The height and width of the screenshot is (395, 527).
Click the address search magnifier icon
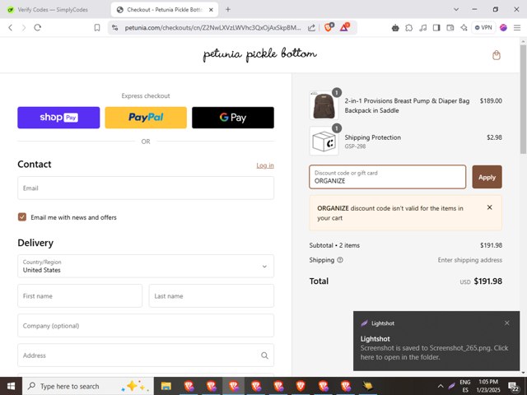pos(264,355)
